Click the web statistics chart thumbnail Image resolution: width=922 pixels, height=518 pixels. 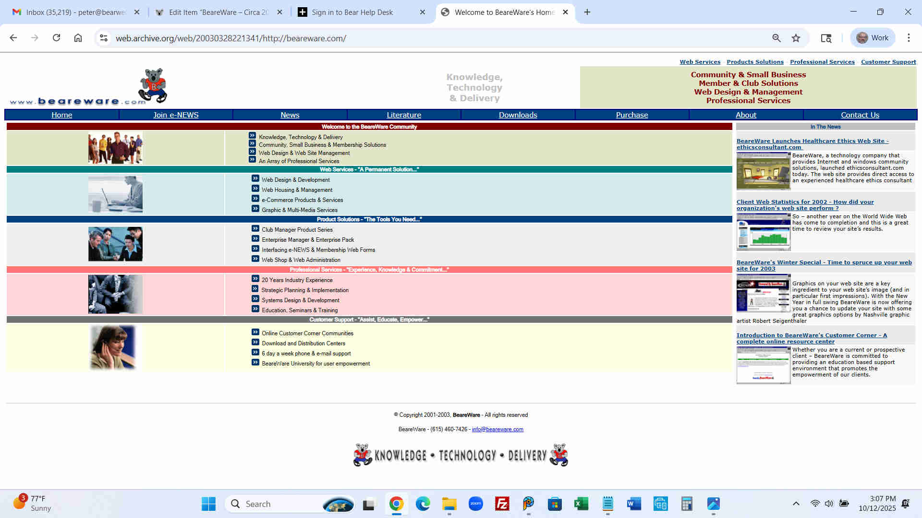point(764,232)
